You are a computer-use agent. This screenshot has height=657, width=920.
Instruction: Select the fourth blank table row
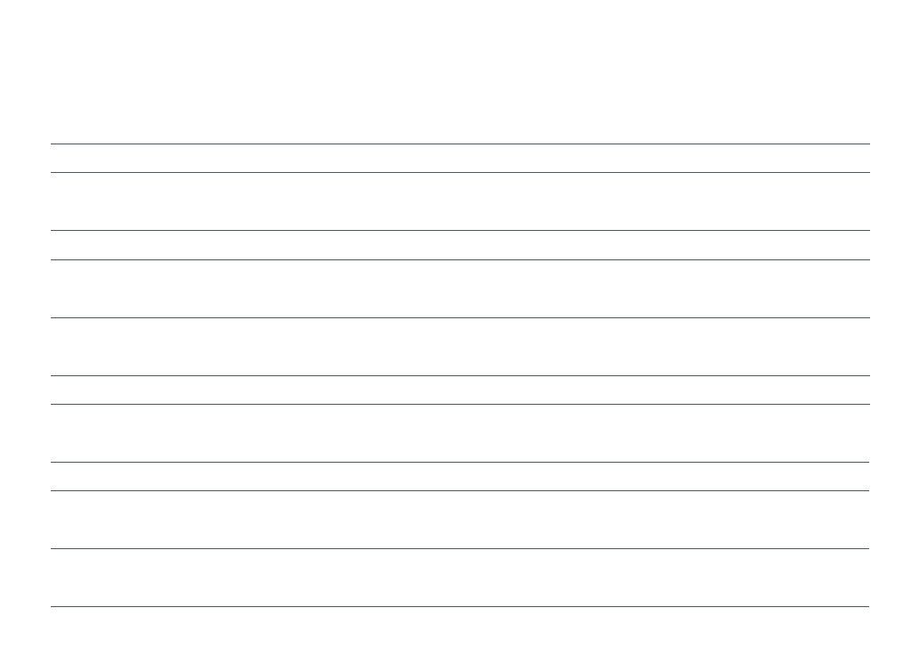[460, 289]
